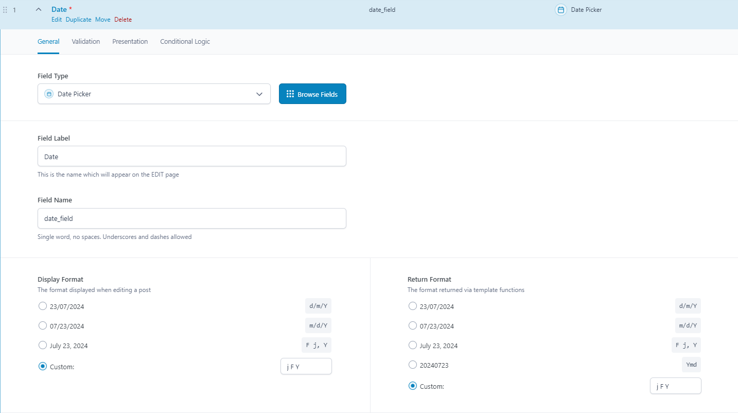Select Return Format 20240723 radio option
The image size is (738, 413).
413,365
